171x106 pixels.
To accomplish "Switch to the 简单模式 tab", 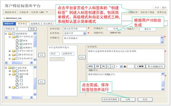I will pyautogui.click(x=22, y=24).
